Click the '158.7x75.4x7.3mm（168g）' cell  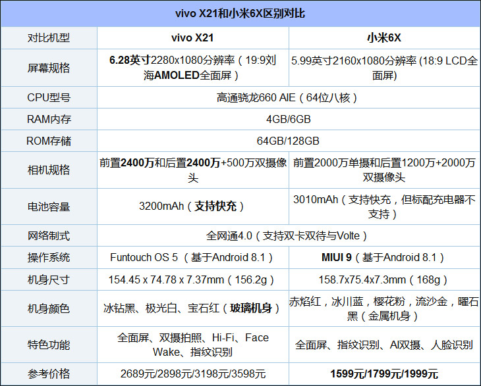click(x=384, y=279)
